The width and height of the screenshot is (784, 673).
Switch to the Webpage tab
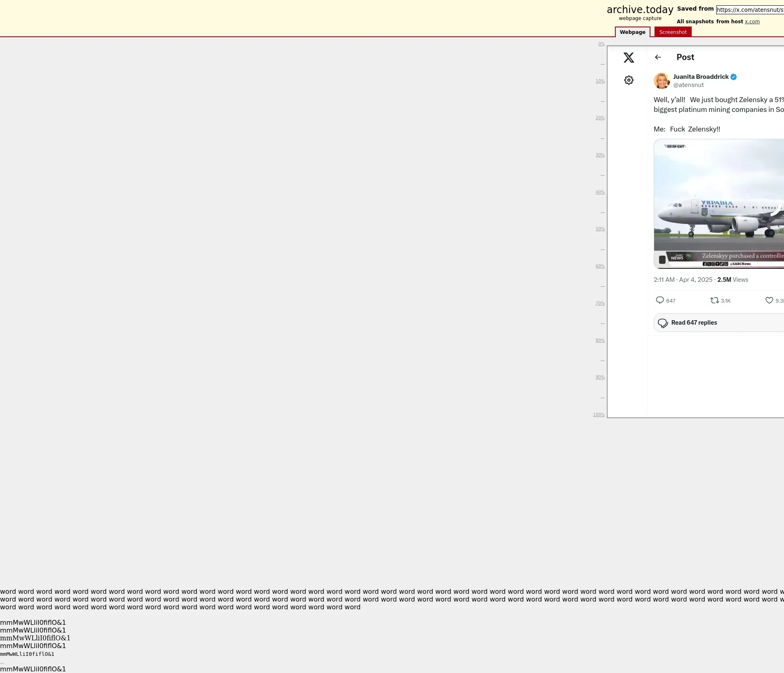(632, 32)
